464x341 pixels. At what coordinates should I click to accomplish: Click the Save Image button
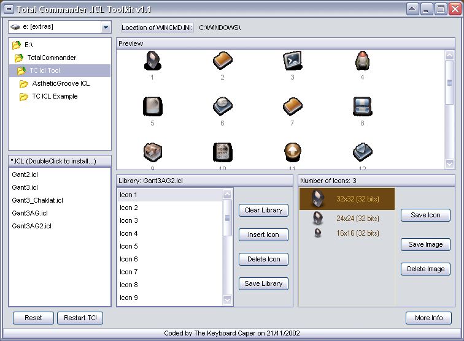(x=425, y=244)
